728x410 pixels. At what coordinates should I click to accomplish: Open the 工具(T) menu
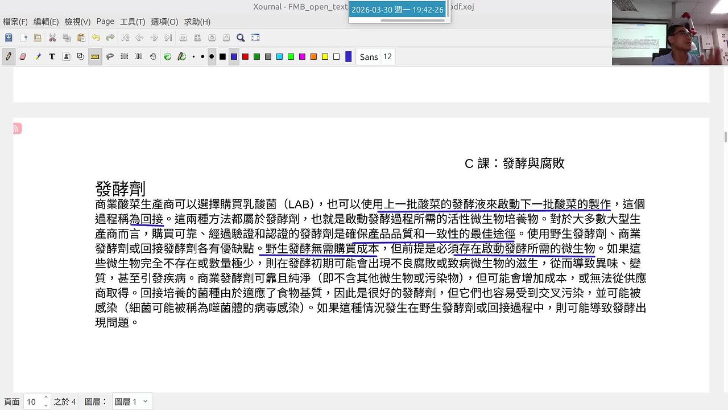(x=133, y=22)
